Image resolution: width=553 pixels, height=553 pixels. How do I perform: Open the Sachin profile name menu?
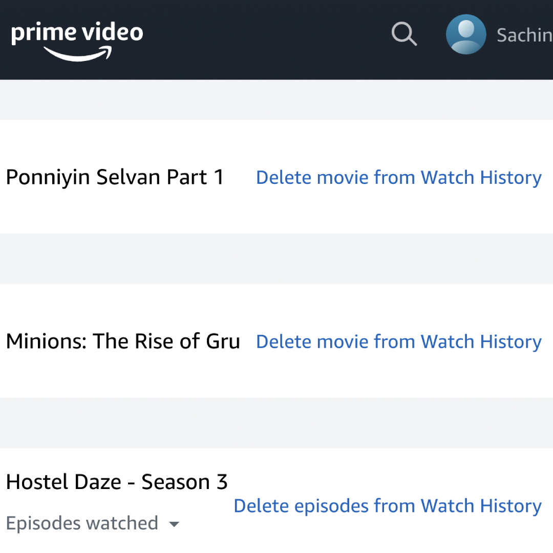click(524, 35)
